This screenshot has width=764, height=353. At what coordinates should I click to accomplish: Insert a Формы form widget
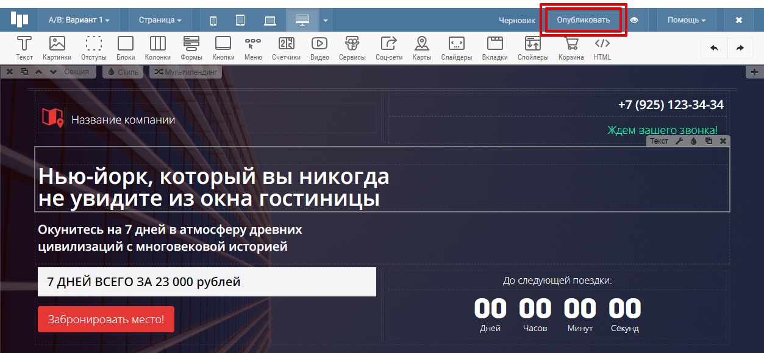[191, 48]
